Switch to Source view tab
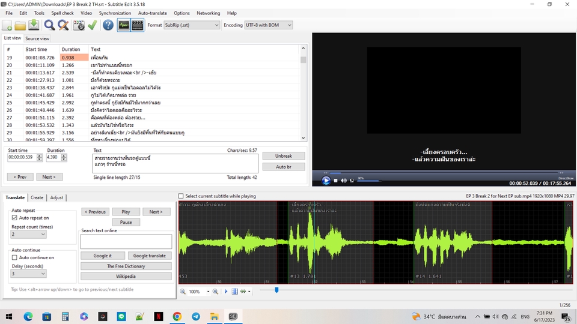577x324 pixels. tap(37, 38)
